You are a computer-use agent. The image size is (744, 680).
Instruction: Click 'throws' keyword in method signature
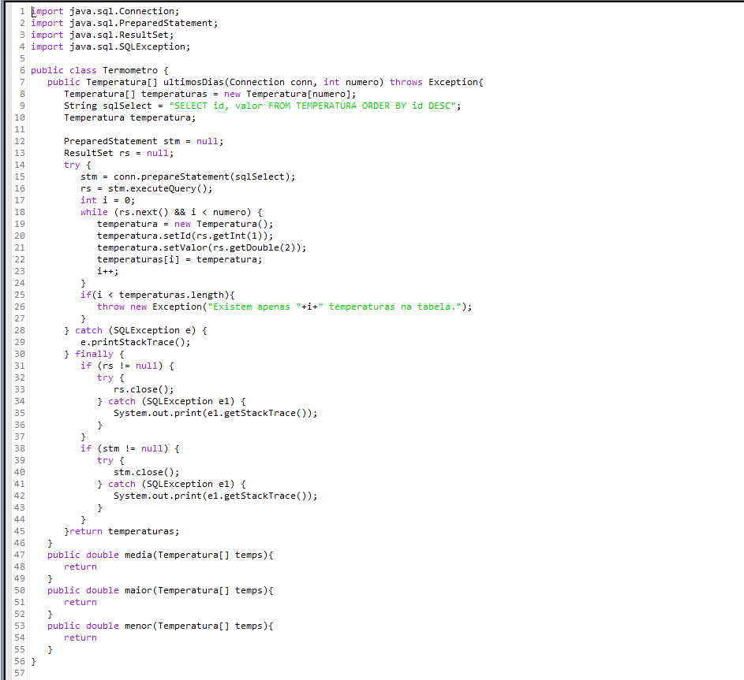click(406, 82)
